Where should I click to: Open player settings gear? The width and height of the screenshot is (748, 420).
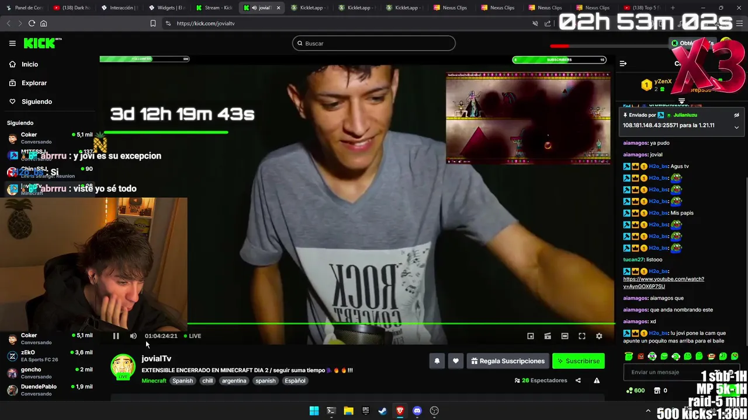pyautogui.click(x=599, y=336)
